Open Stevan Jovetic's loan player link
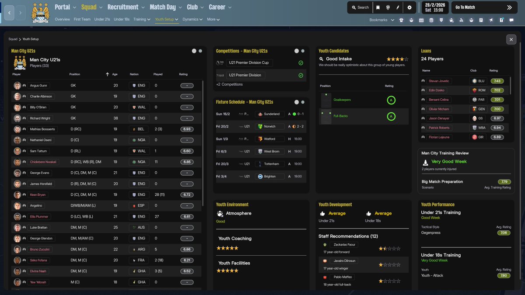The image size is (525, 295). [439, 81]
